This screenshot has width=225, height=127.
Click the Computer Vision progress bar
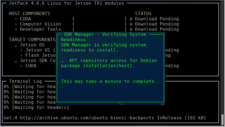pyautogui.click(x=99, y=24)
